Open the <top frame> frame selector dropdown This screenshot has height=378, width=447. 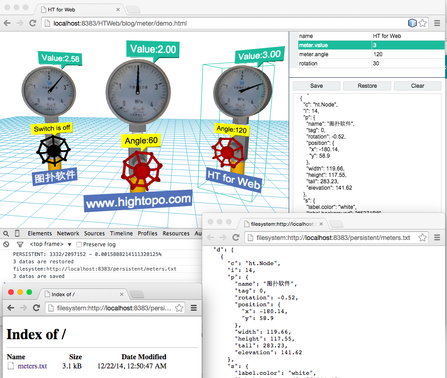50,244
